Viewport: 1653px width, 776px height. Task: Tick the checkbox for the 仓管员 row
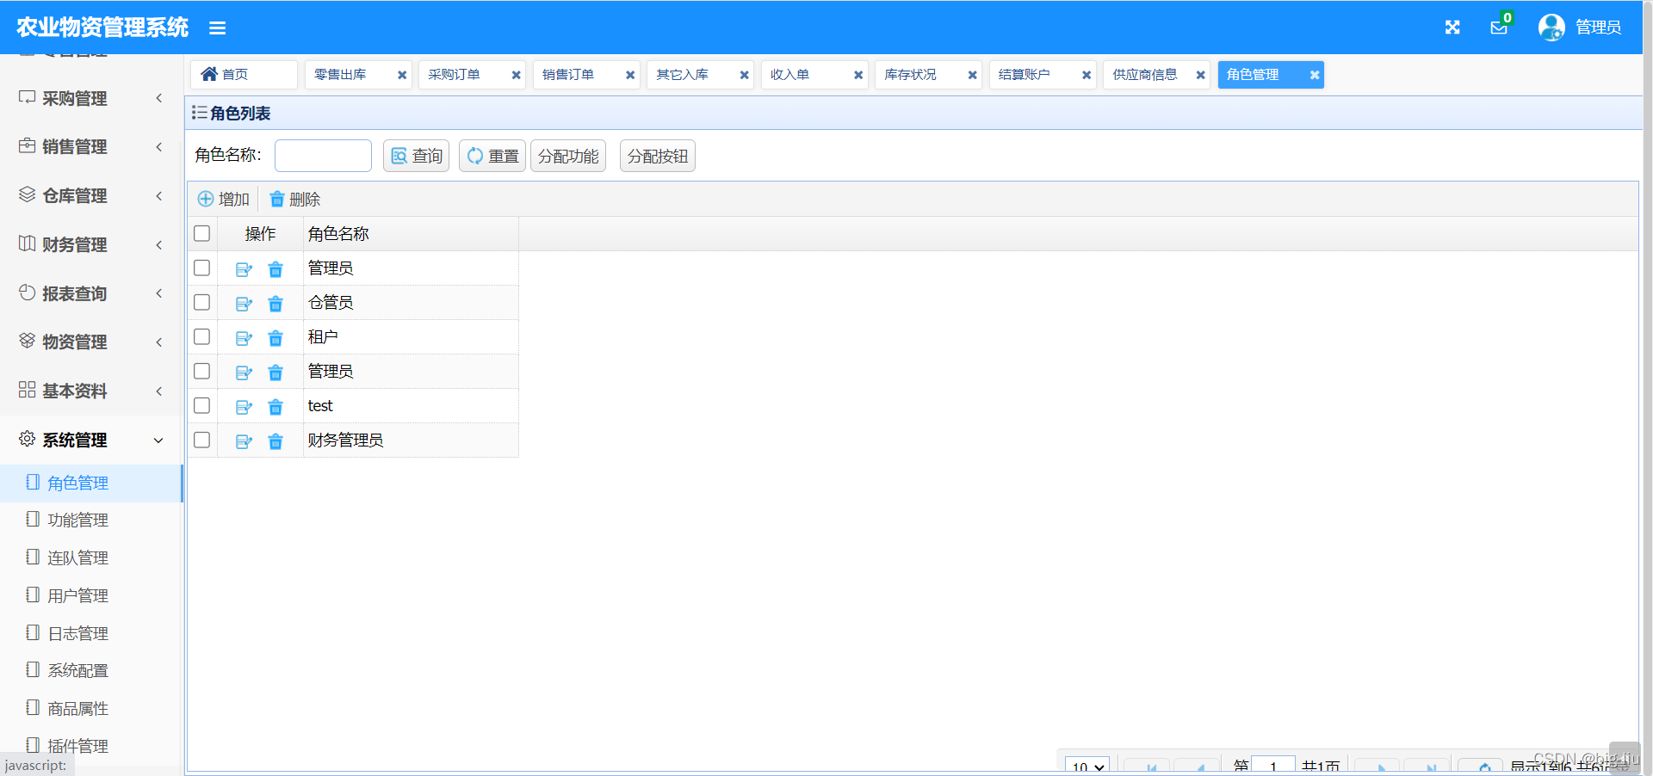pos(202,302)
